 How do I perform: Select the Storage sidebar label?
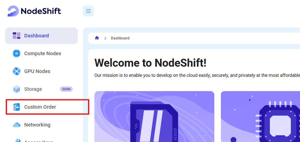coord(33,89)
